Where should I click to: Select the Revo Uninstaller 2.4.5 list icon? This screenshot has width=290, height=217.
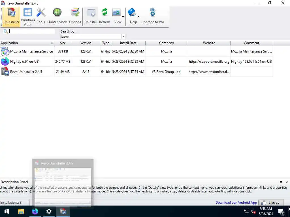(5, 71)
